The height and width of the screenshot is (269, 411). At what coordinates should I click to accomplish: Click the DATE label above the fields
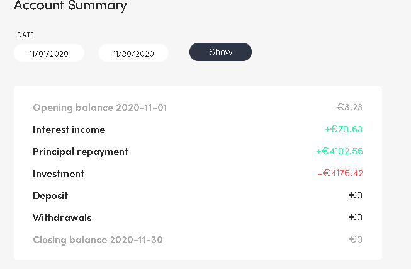click(x=26, y=35)
